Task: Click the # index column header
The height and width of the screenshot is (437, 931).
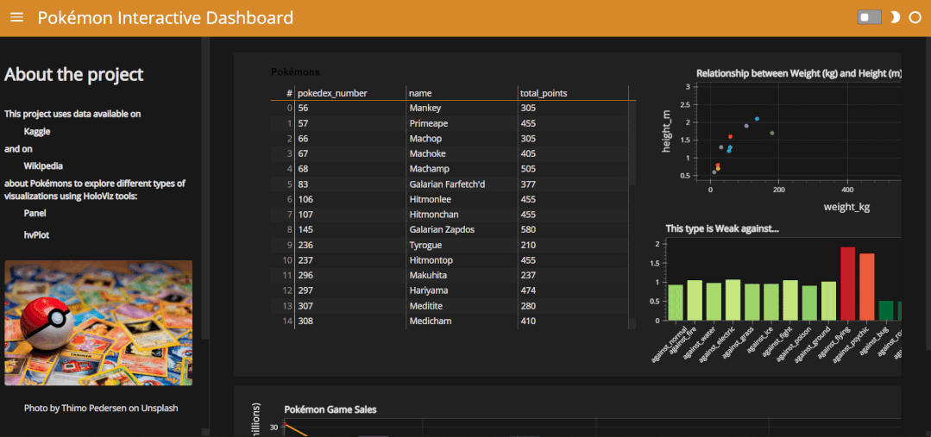Action: [x=283, y=93]
